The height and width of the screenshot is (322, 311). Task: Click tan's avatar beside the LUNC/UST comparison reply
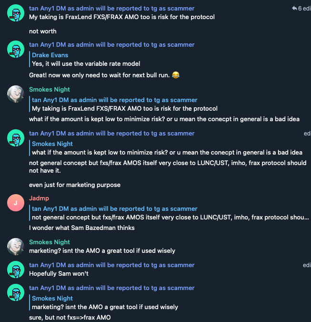16,138
